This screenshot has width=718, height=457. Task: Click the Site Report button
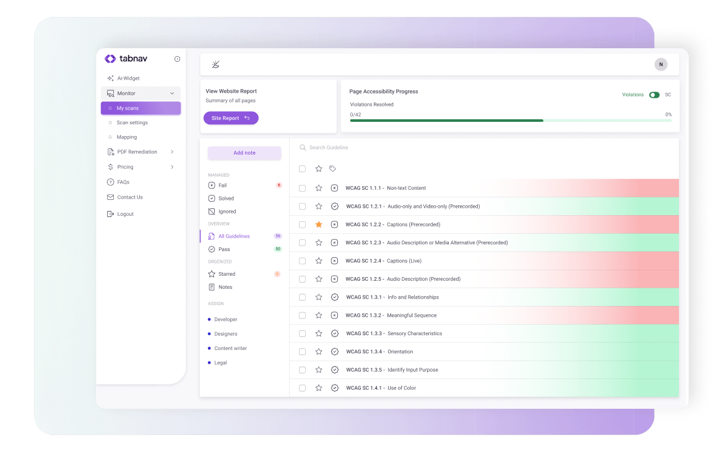[x=231, y=118]
